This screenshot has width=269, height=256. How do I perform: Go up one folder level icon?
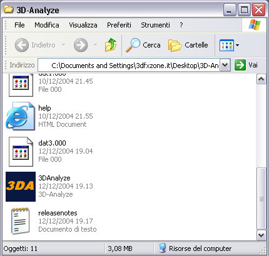pos(110,44)
